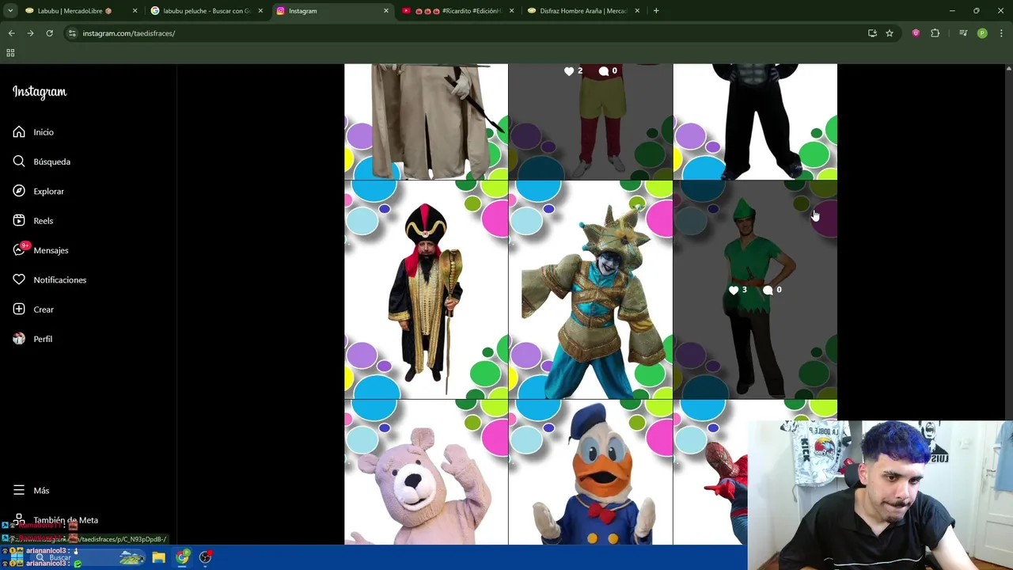Open Mensajes with the unread badge

tap(40, 250)
